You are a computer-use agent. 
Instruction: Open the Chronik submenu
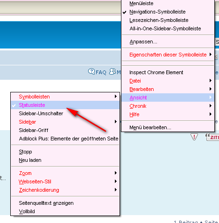click(x=168, y=106)
